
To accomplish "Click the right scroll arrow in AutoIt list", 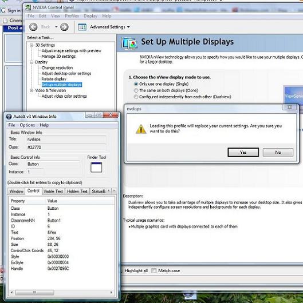I will (x=111, y=292).
